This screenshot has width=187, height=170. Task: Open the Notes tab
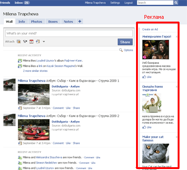(x=68, y=22)
